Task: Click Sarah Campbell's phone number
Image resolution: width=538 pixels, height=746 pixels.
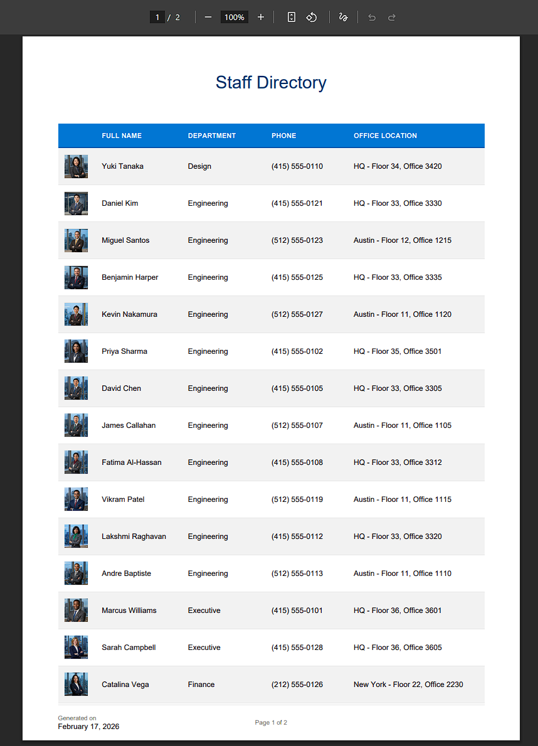Action: click(x=297, y=647)
